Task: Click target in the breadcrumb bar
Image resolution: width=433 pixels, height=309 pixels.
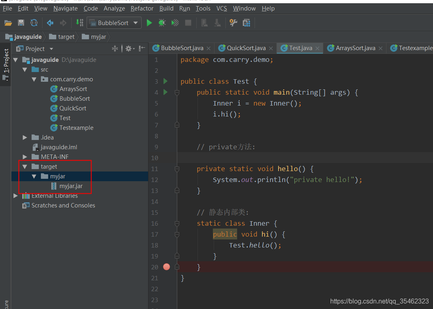Action: coord(62,37)
